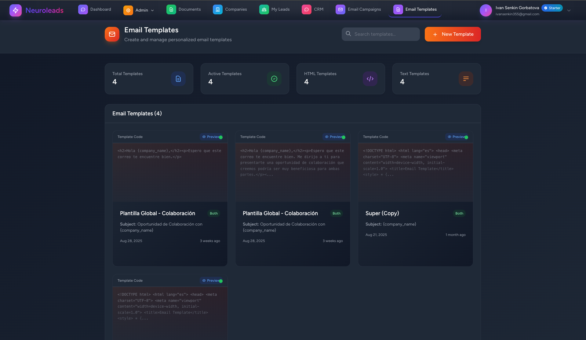Image resolution: width=586 pixels, height=340 pixels.
Task: Click user name Ivan Senkin Gorbatova
Action: point(517,8)
